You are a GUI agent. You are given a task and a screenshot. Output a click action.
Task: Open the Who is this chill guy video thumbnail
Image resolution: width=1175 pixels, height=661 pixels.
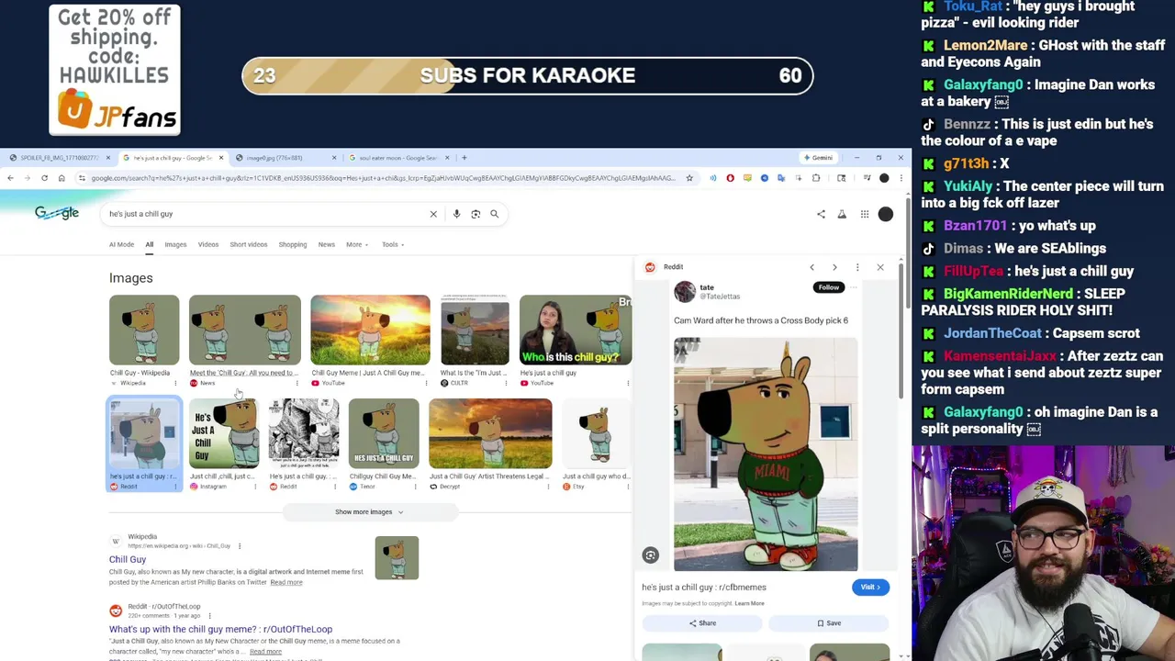[x=576, y=330]
